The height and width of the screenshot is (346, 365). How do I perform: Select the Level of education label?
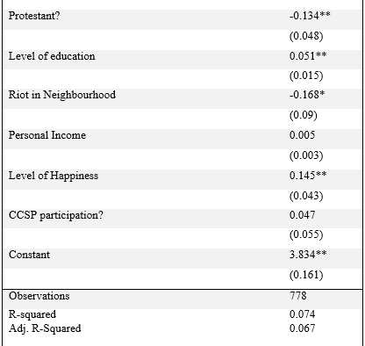coord(52,56)
